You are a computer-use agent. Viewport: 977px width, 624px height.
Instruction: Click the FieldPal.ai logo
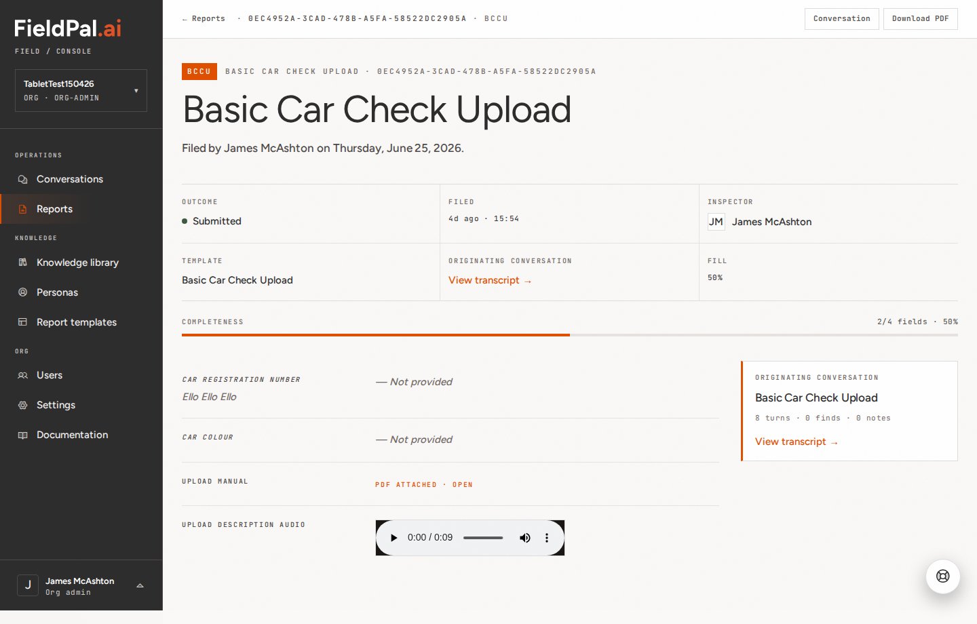click(68, 28)
